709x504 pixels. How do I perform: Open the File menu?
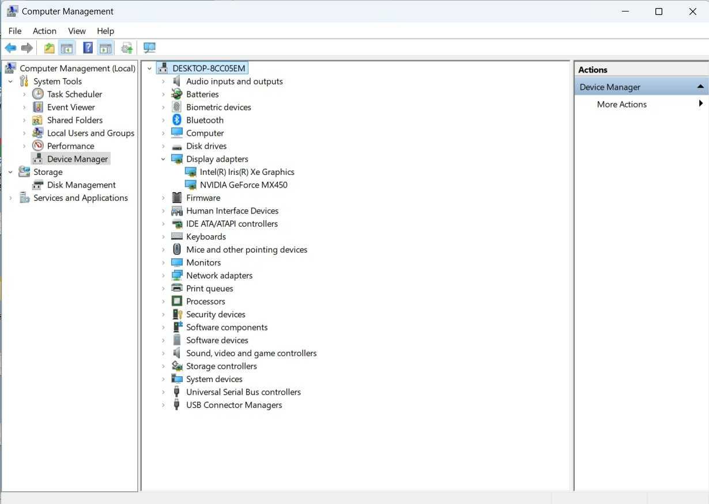(x=15, y=31)
